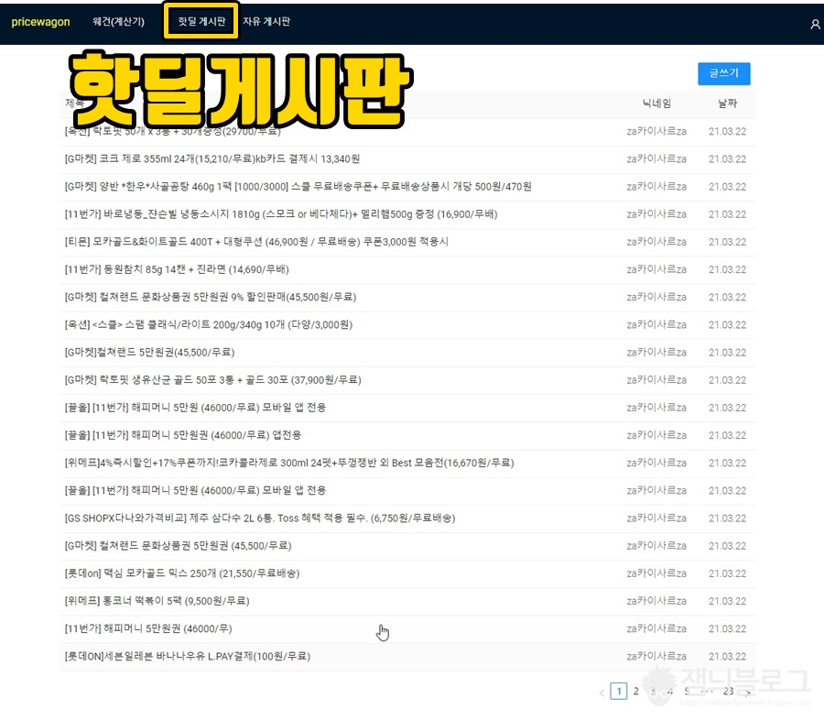Open the 웨건(계산기) menu
Screen dimensions: 824x720
(118, 22)
